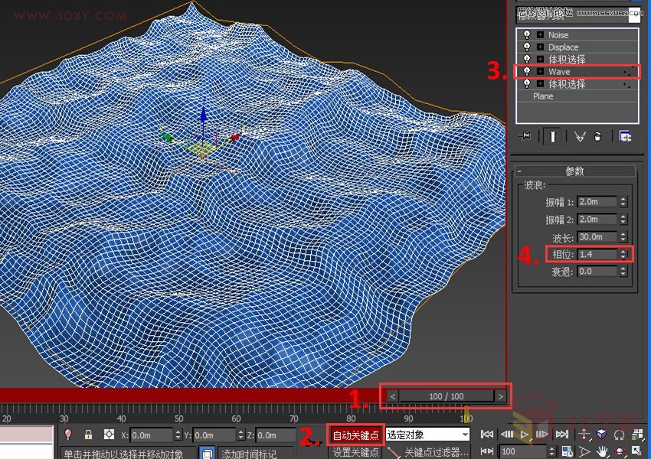This screenshot has width=651, height=459.
Task: Click the 衰退 value field
Action: 597,272
